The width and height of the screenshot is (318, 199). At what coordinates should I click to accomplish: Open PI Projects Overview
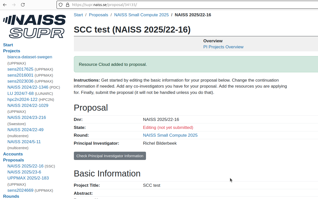click(x=223, y=47)
